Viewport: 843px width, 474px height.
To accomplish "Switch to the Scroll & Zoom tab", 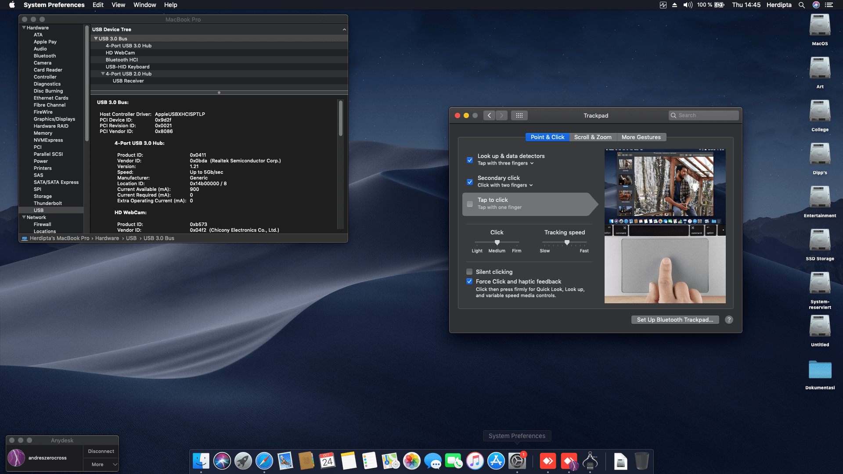I will point(593,137).
